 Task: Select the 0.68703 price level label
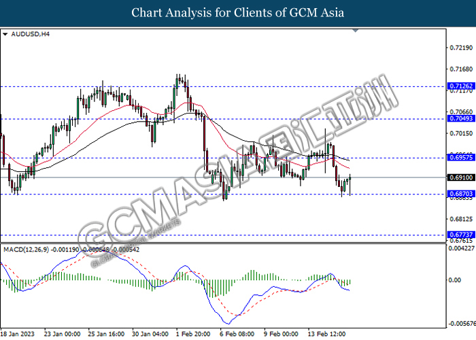click(461, 194)
